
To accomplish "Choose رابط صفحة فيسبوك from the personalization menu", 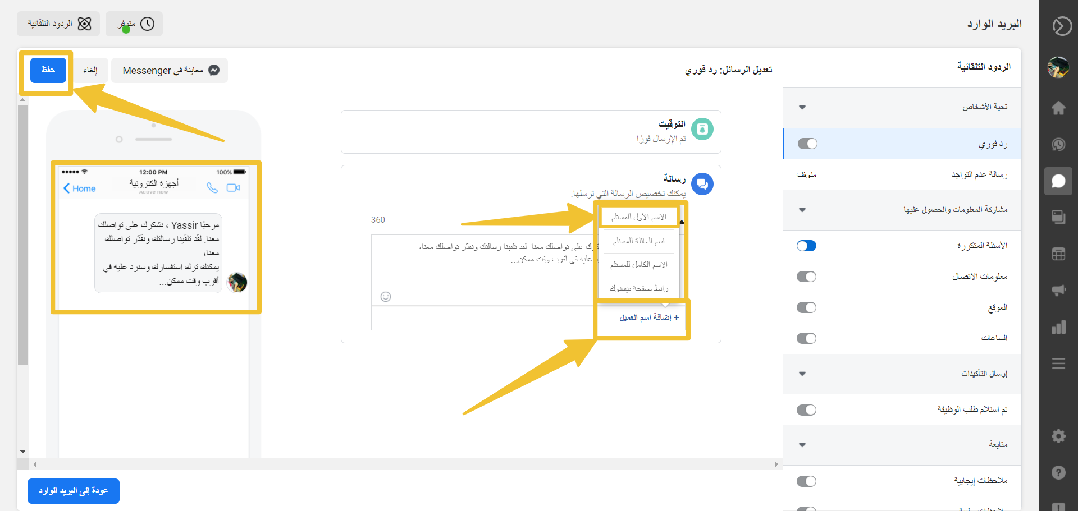I will tap(638, 288).
